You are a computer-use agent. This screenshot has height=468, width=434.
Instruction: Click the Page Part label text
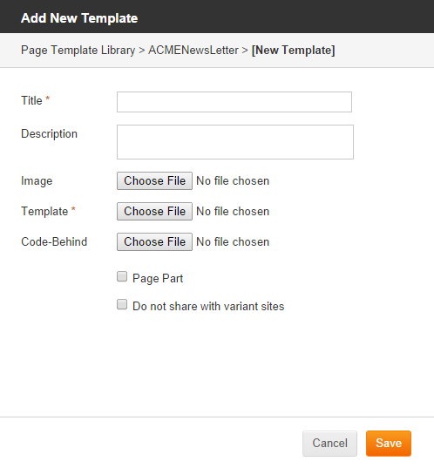(x=158, y=279)
